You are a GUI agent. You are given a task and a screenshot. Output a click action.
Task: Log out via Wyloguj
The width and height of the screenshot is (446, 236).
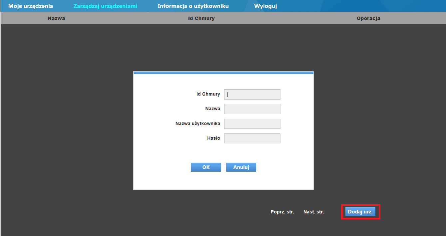click(265, 6)
